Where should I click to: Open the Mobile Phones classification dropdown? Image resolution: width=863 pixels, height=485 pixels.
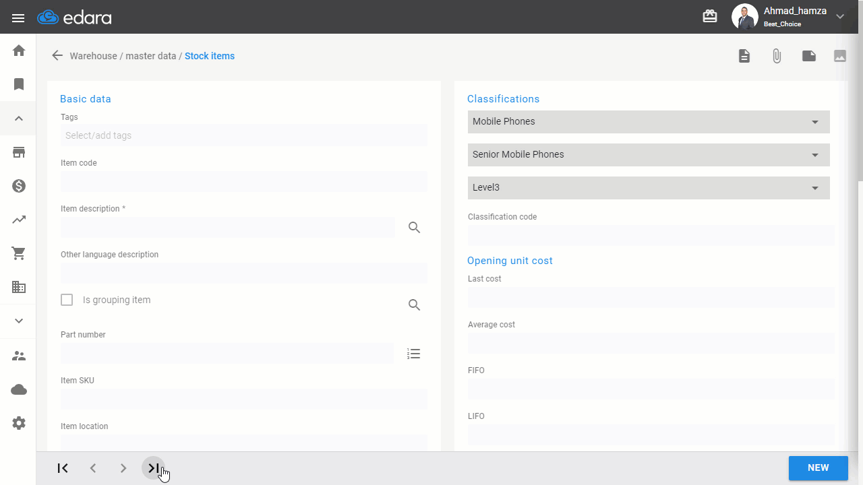649,122
